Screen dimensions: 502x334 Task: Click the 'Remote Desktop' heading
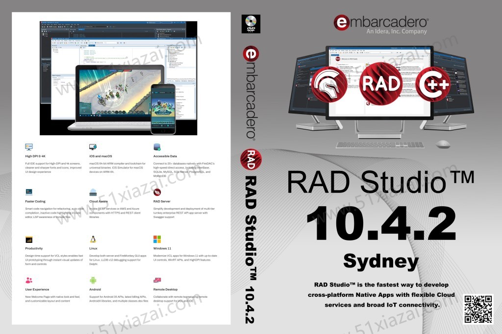(165, 289)
